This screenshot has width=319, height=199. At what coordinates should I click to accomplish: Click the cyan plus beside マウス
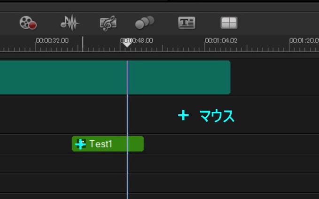183,115
